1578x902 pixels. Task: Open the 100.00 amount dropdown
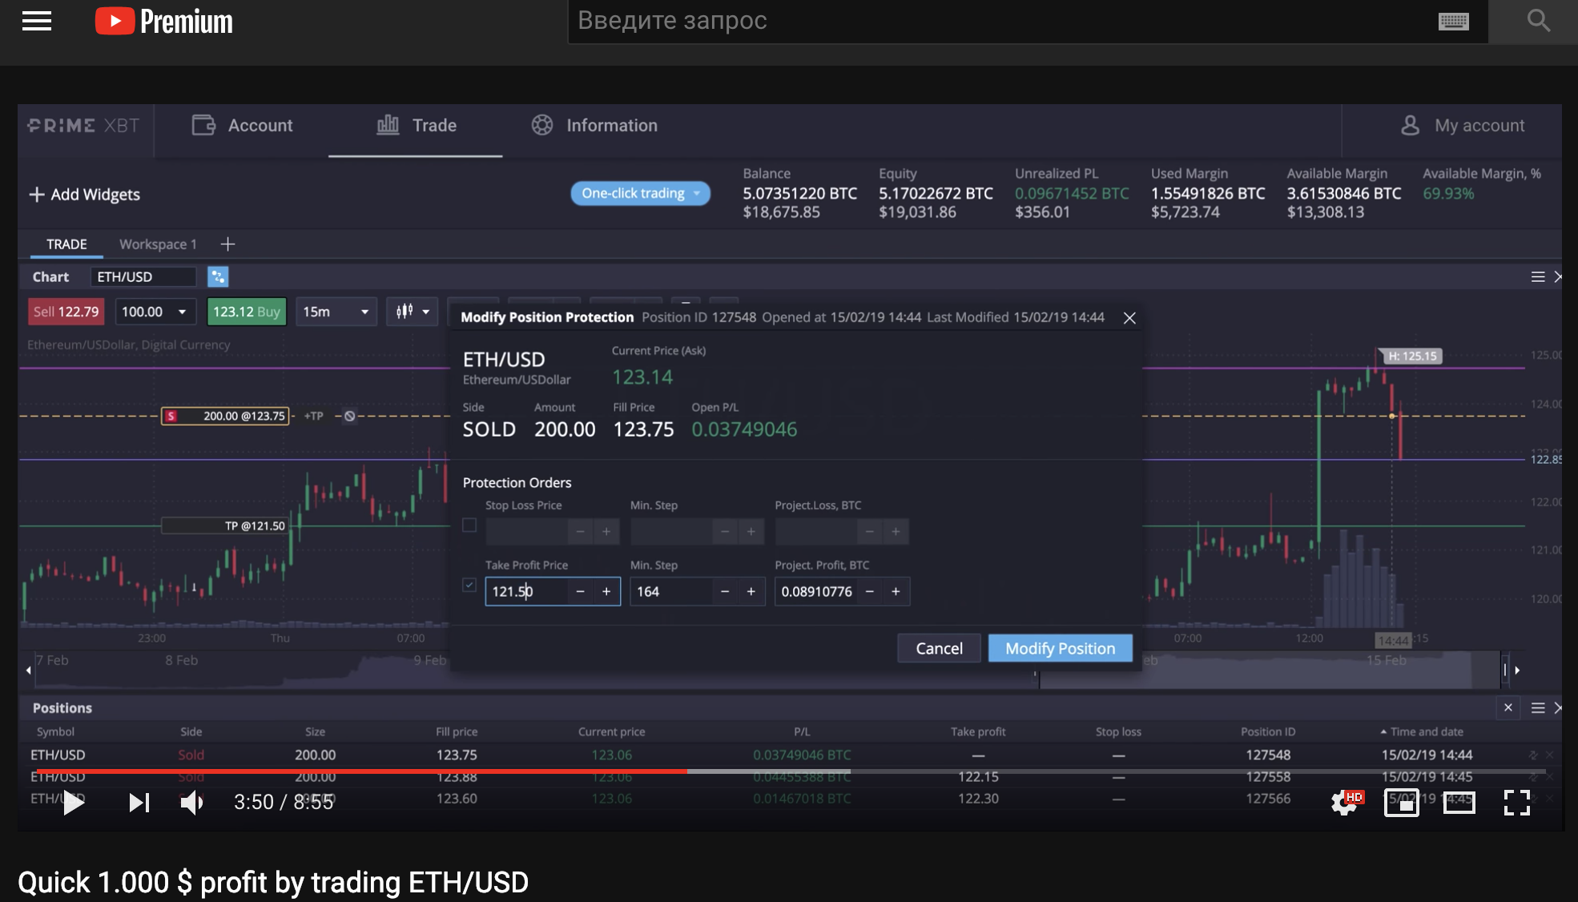(x=155, y=312)
